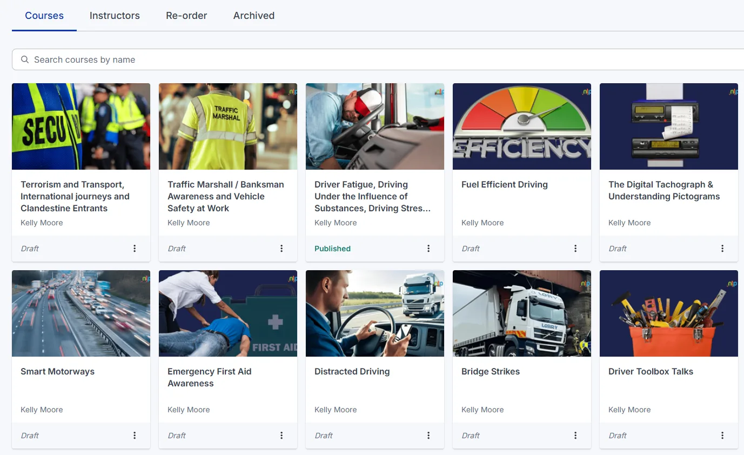Open options menu for Terrorism and Transport course
The image size is (744, 455).
pos(135,249)
